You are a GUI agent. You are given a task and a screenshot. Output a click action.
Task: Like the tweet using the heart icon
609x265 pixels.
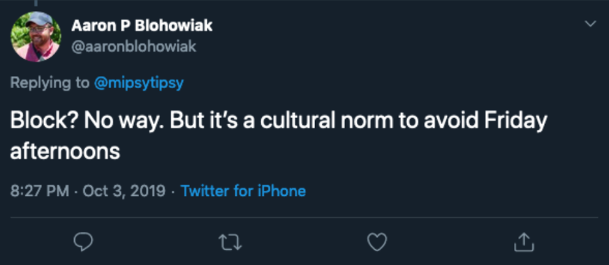click(377, 242)
